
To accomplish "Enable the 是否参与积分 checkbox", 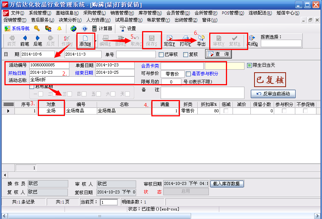I will pos(188,74).
